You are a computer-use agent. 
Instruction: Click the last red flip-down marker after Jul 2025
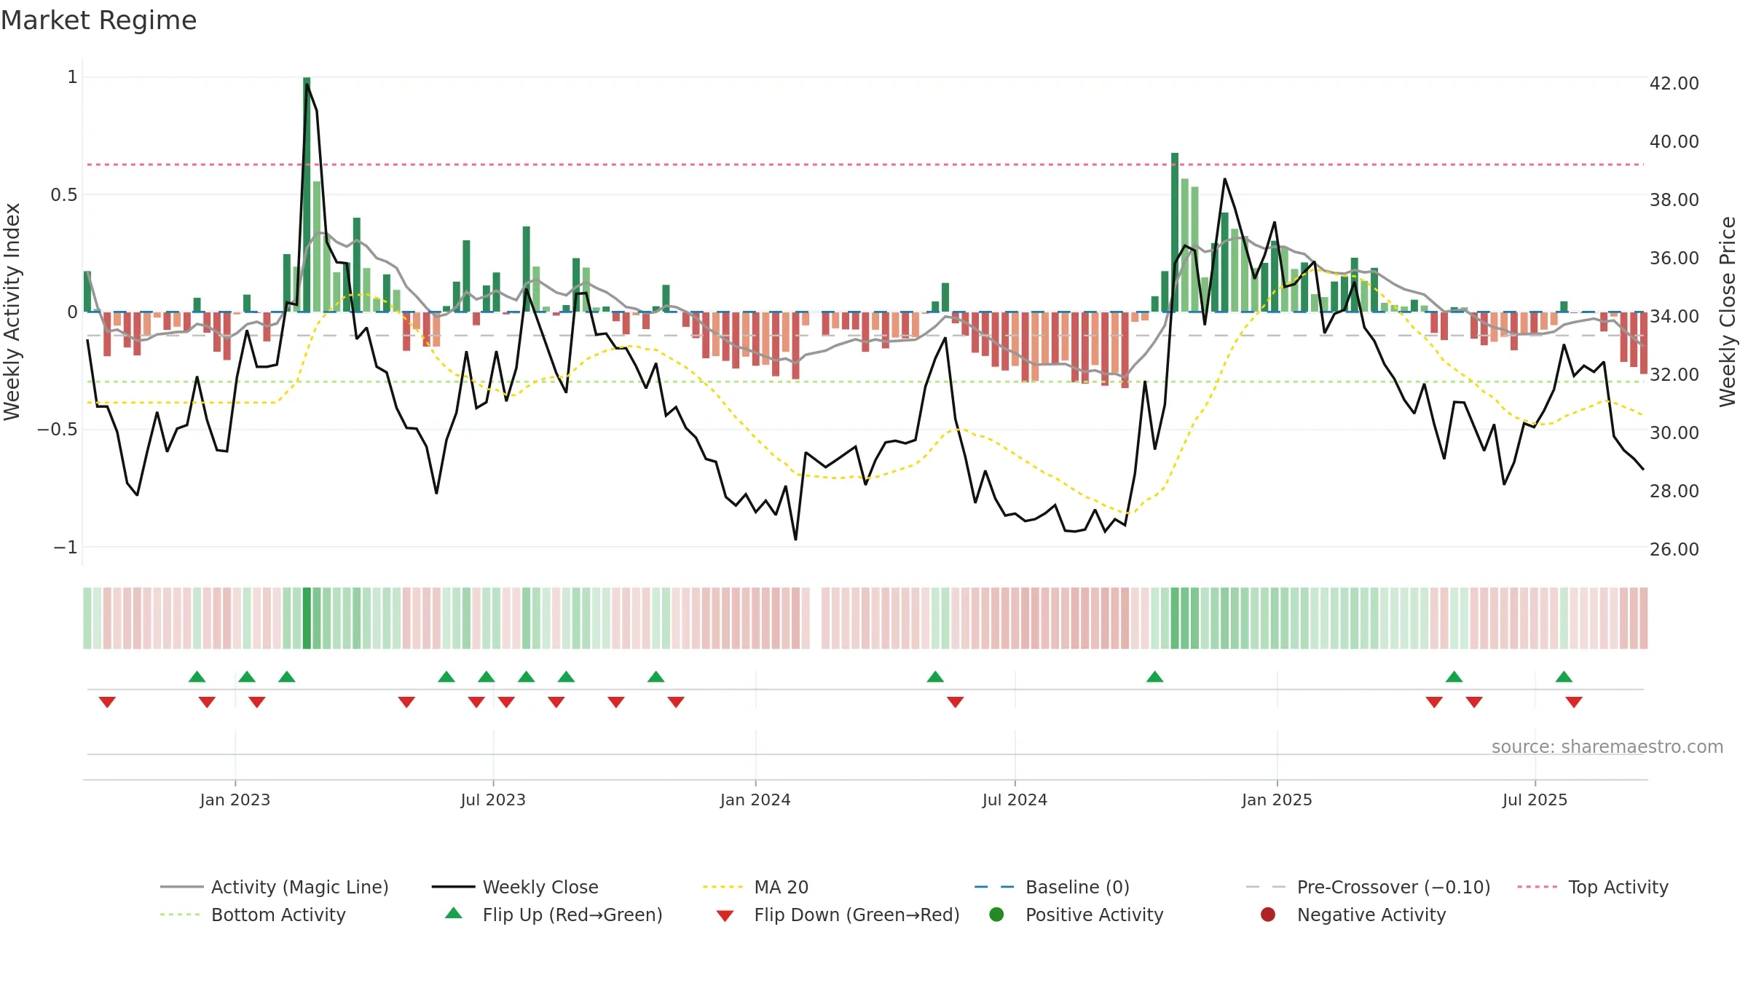click(x=1574, y=702)
